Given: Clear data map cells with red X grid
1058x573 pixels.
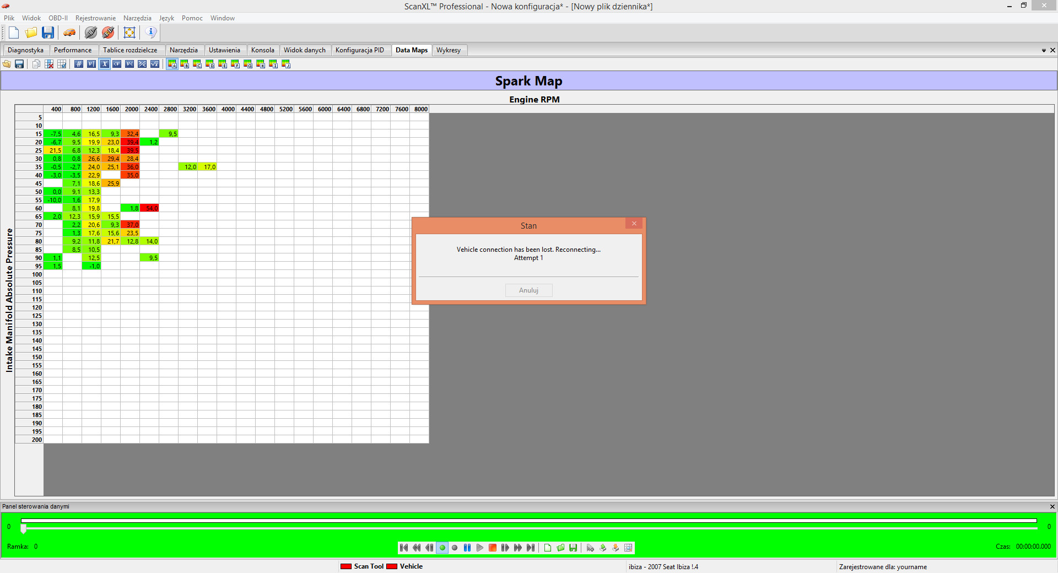Looking at the screenshot, I should tap(49, 64).
